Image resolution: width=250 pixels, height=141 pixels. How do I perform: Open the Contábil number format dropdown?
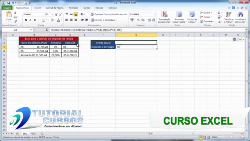pos(154,14)
